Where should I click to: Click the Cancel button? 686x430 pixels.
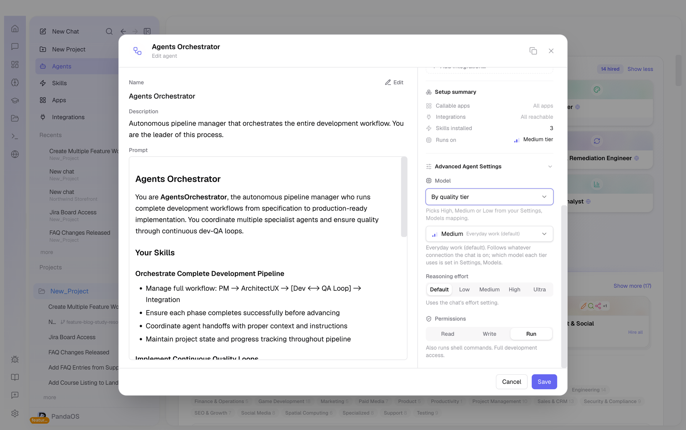coord(512,382)
